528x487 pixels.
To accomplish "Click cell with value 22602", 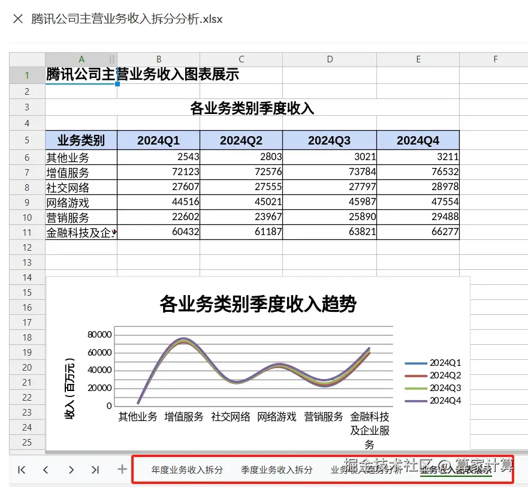I will (x=159, y=217).
